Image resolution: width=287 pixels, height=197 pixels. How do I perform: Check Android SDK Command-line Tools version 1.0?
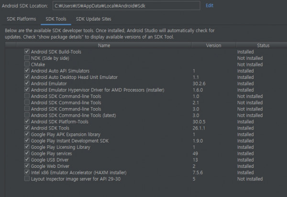pos(27,96)
